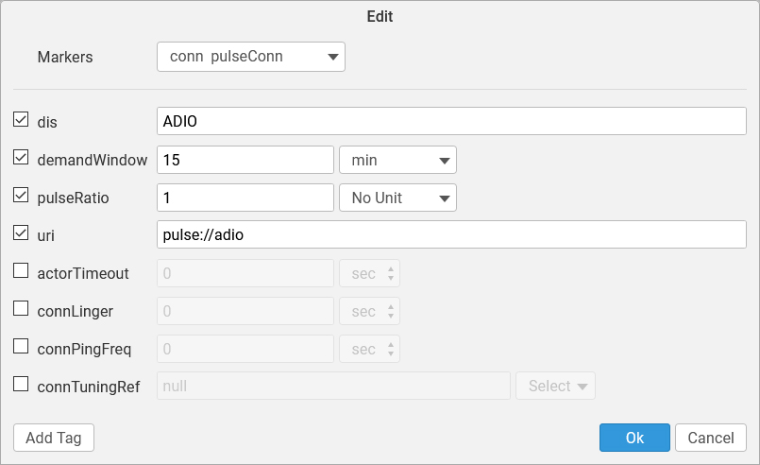
Task: Check the connPingFreq checkbox
Action: pos(21,347)
